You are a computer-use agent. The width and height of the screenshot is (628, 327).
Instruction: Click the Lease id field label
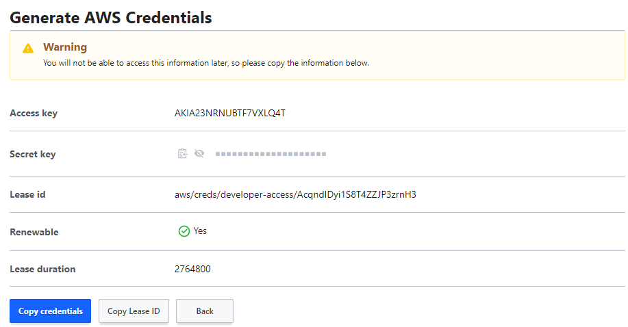pos(27,194)
